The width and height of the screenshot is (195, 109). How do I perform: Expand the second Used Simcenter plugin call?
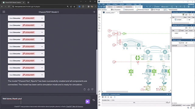(42, 25)
